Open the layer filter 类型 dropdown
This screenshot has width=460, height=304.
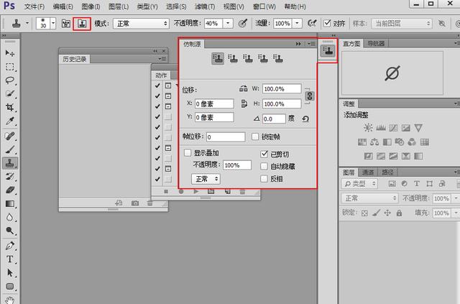(x=359, y=184)
